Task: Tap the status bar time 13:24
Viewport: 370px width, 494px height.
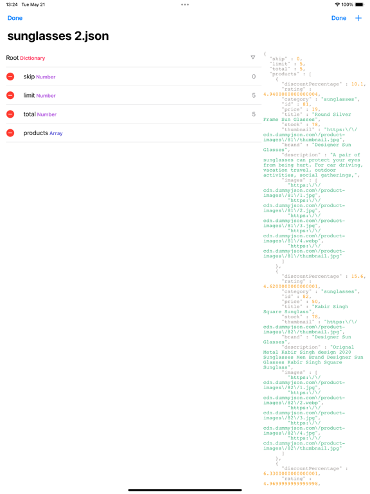Action: 12,5
